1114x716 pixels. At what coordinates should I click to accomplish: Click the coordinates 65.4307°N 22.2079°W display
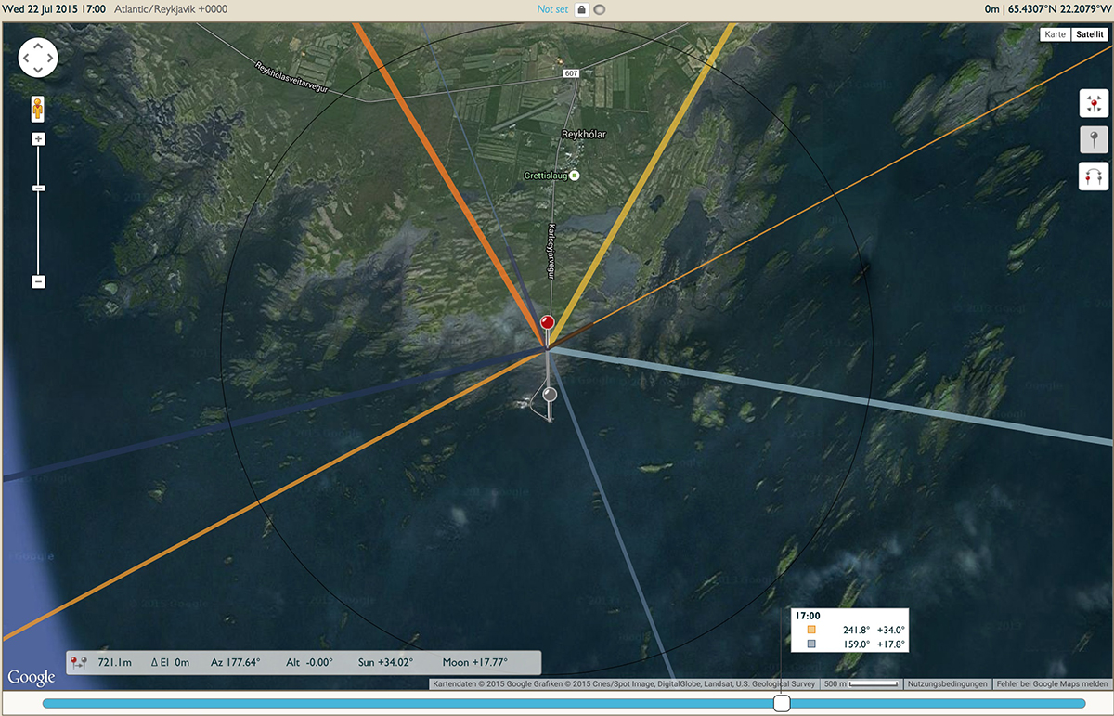[x=1059, y=9]
